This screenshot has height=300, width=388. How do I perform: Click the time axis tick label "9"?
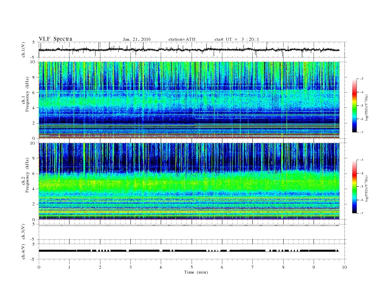pos(314,267)
